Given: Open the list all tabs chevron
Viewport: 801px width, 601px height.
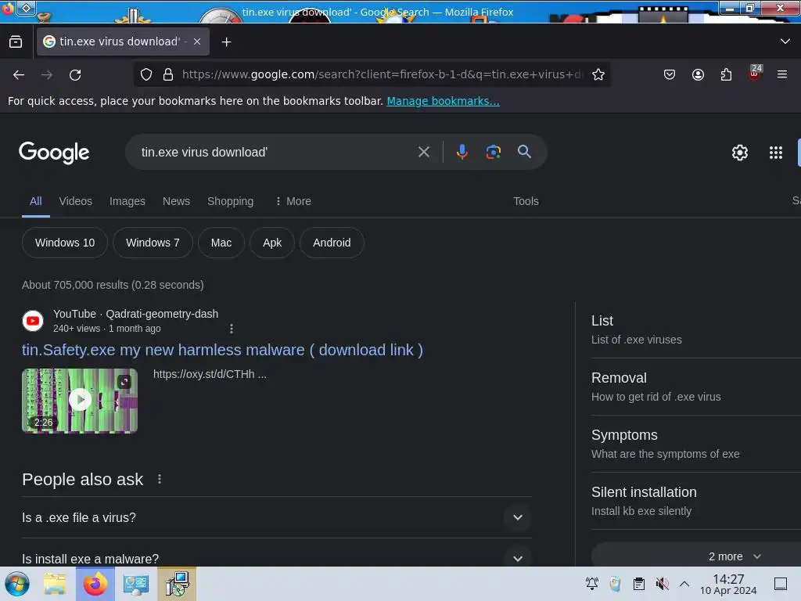Looking at the screenshot, I should click(785, 41).
